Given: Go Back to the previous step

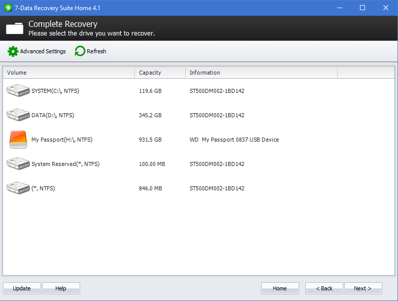Looking at the screenshot, I should pos(324,288).
